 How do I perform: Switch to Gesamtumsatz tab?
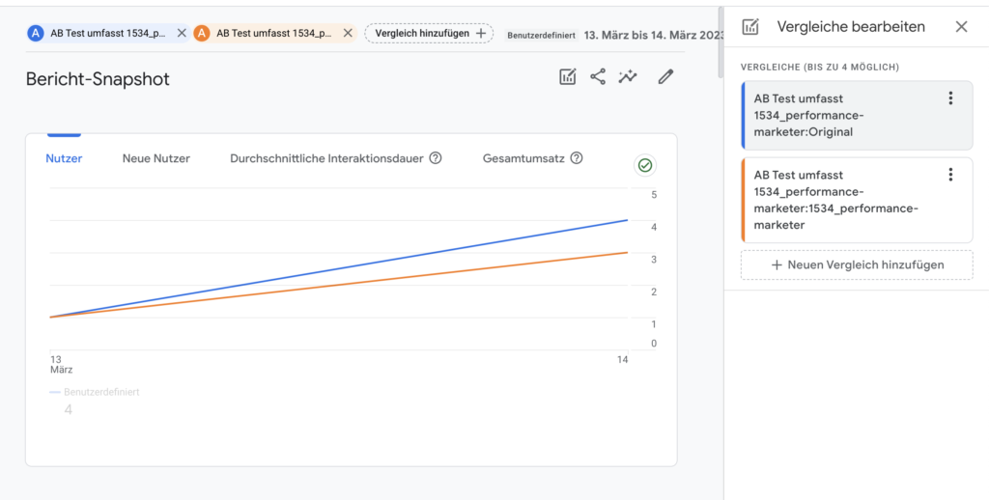tap(523, 158)
